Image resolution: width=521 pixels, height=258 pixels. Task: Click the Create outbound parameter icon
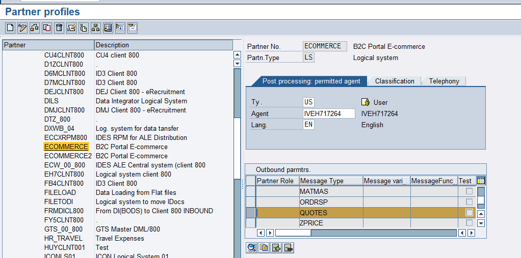[x=276, y=248]
